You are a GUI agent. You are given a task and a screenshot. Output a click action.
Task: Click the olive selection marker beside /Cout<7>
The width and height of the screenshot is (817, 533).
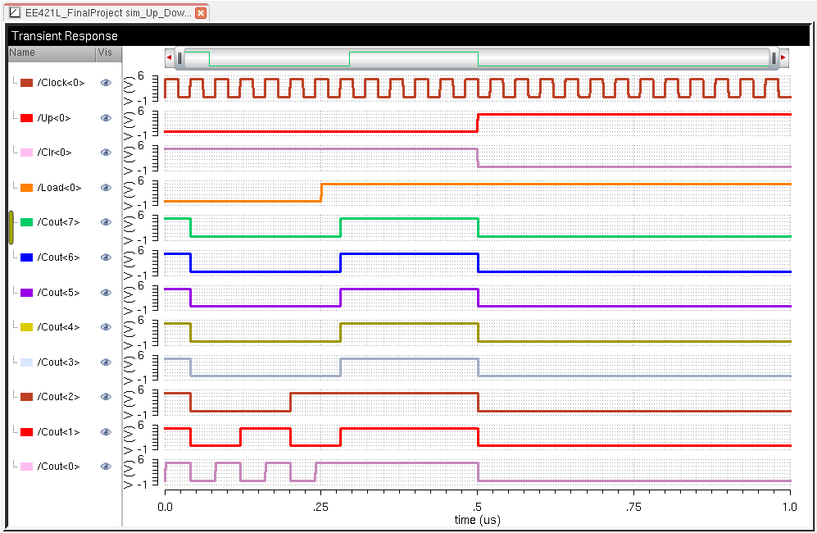(x=11, y=227)
